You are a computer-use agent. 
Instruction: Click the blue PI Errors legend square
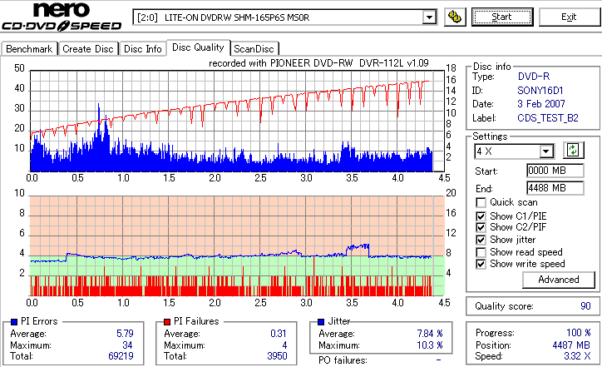pyautogui.click(x=14, y=322)
